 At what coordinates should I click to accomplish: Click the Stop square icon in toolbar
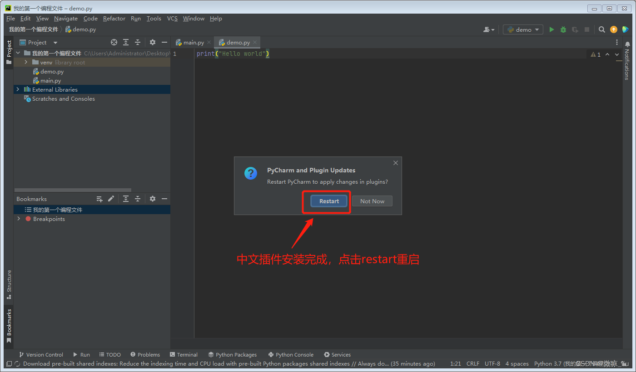click(587, 29)
